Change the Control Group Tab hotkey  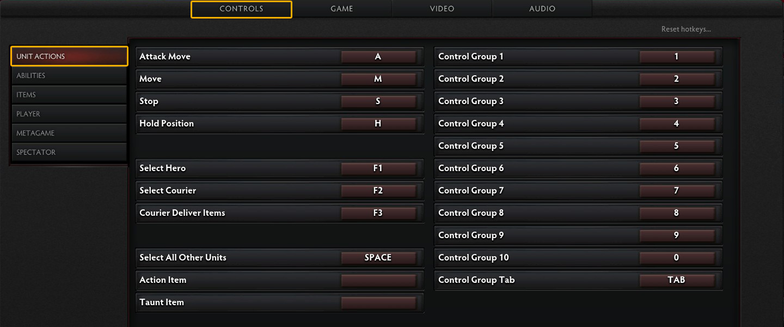pos(677,280)
